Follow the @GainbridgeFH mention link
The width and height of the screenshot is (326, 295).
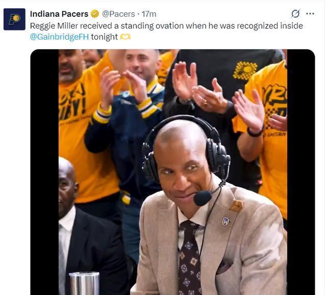tap(59, 37)
